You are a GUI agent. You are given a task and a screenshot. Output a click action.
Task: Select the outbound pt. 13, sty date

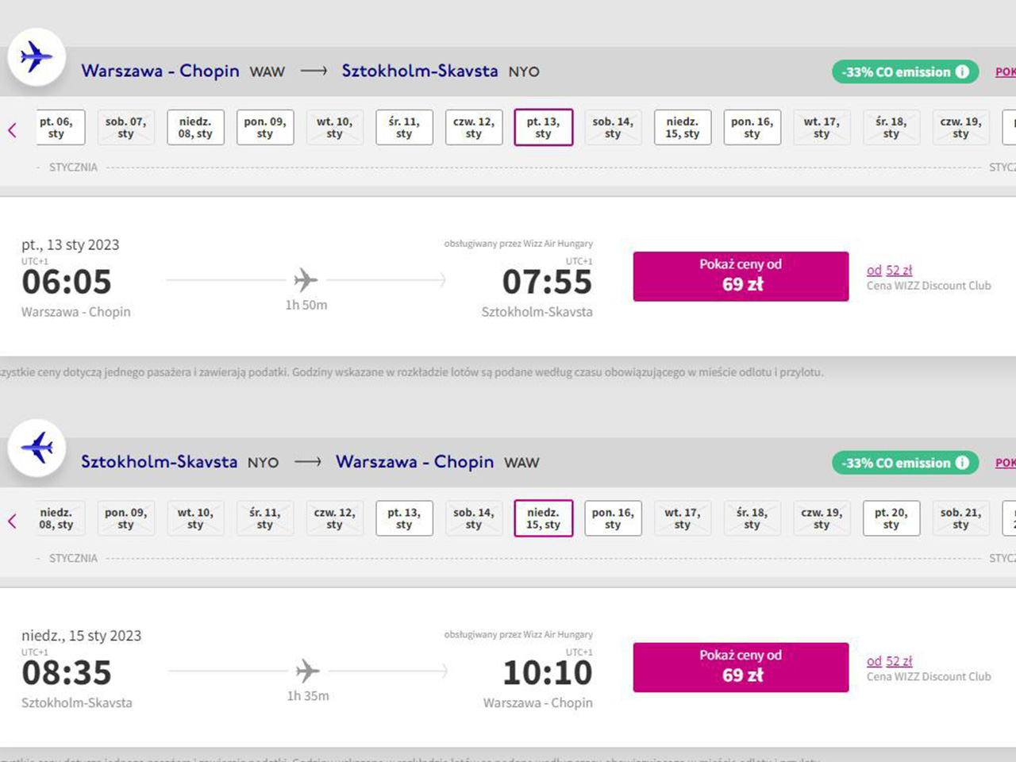click(x=543, y=128)
